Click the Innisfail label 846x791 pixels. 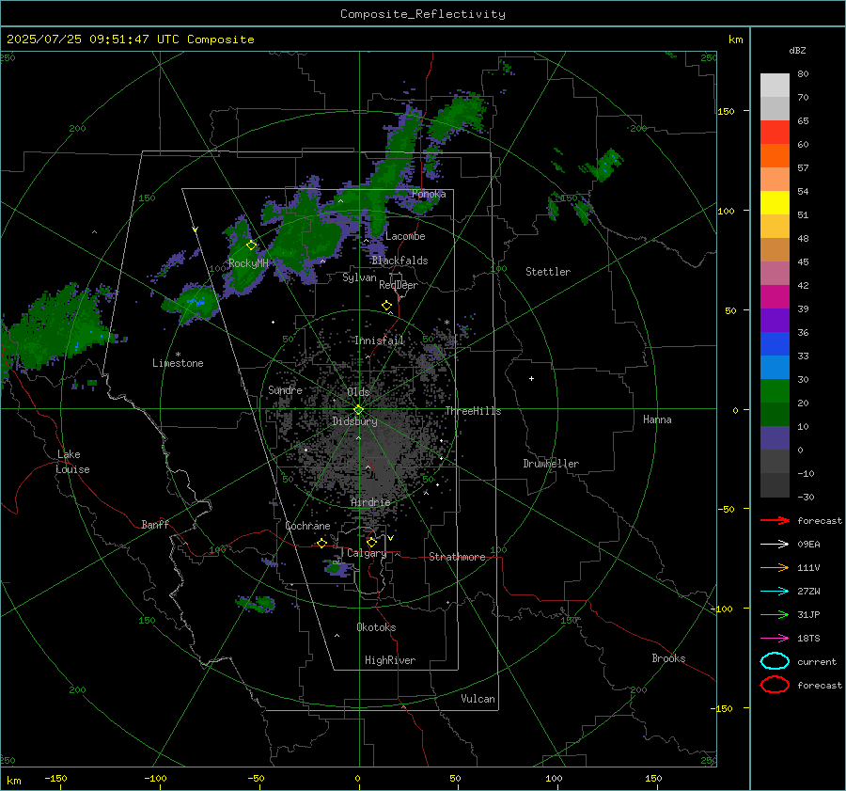(x=380, y=340)
